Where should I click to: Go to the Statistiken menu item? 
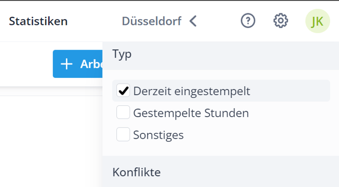38,21
